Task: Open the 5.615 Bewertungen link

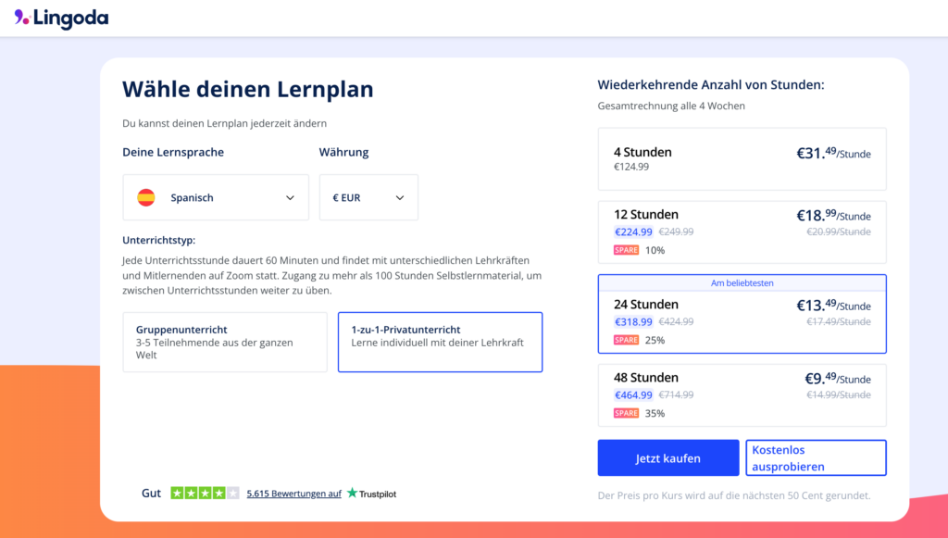Action: (293, 494)
